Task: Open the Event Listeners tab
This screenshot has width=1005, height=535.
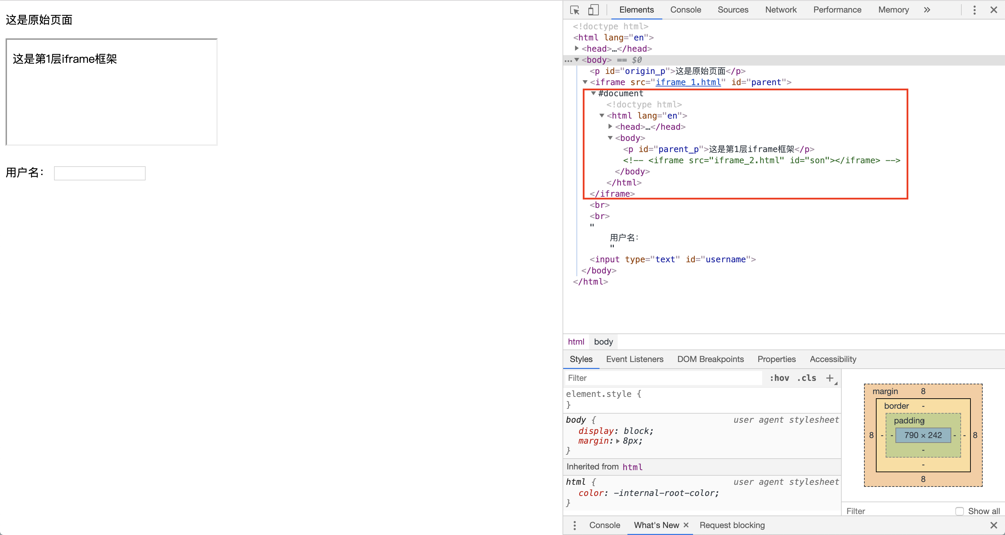Action: pos(634,359)
